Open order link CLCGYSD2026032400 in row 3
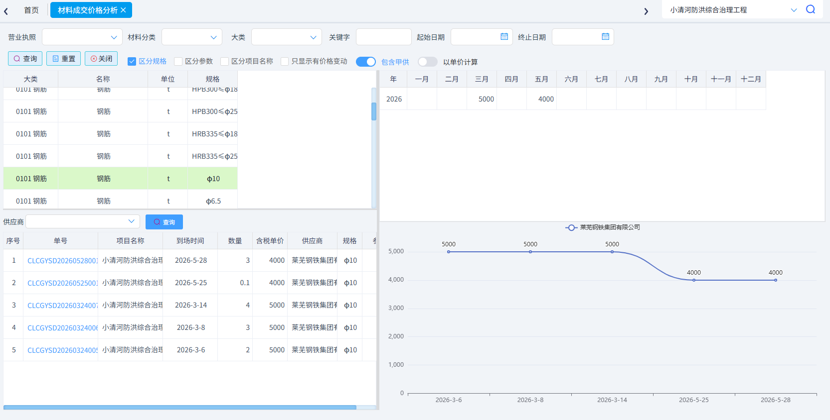 click(63, 306)
